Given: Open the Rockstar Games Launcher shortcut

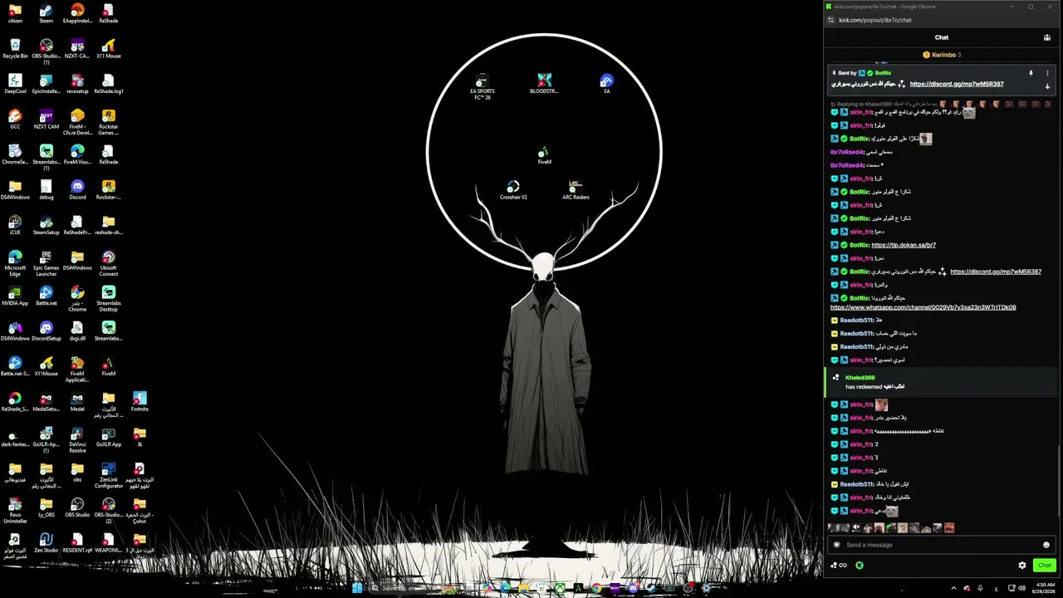Looking at the screenshot, I should coord(108,122).
